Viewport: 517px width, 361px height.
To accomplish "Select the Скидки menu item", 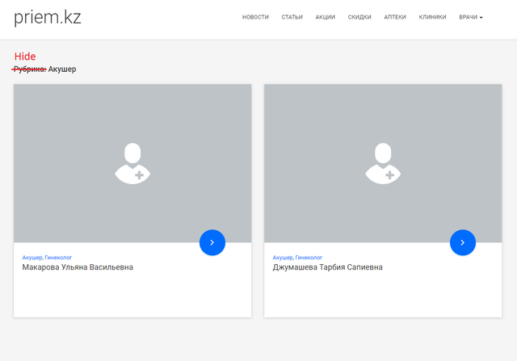I will (359, 17).
